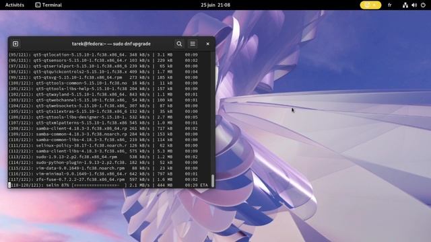This screenshot has height=242, width=431.
Task: Open network status icon
Action: (x=405, y=5)
